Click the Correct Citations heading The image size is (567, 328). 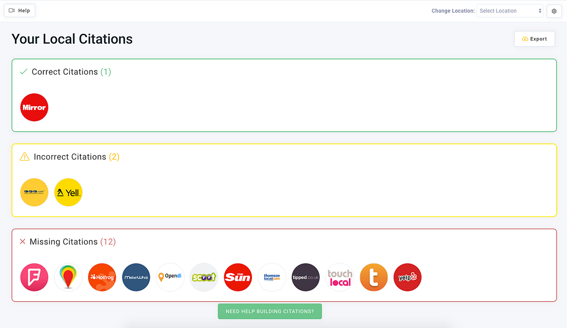[x=65, y=72]
